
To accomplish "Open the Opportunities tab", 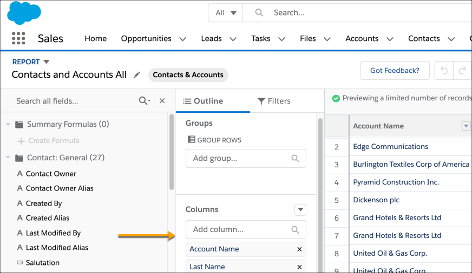I will (x=146, y=38).
